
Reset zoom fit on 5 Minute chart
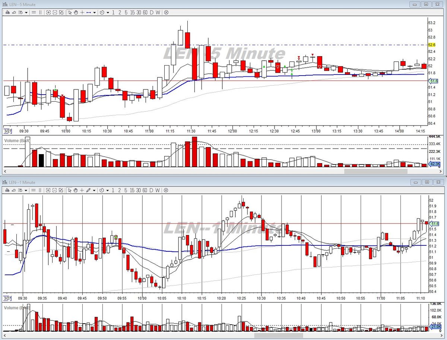(x=61, y=12)
